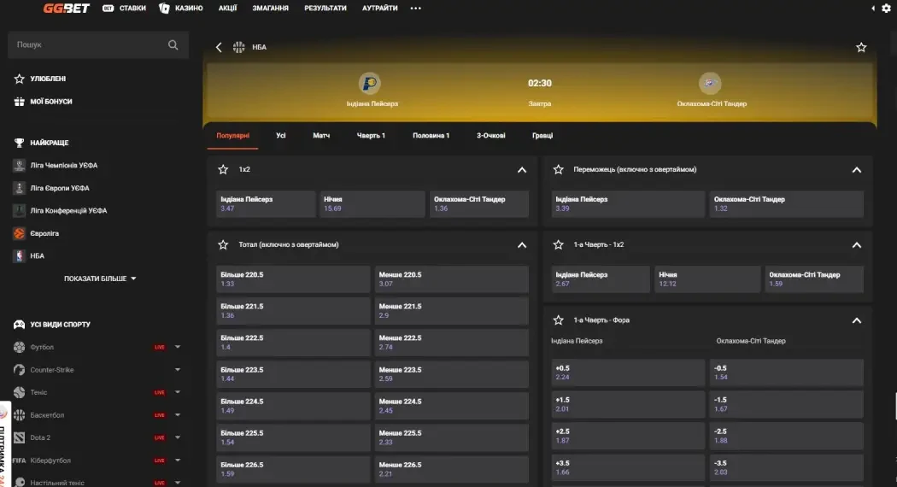Toggle favorite star for 1x2 market
This screenshot has width=897, height=487.
(x=224, y=169)
